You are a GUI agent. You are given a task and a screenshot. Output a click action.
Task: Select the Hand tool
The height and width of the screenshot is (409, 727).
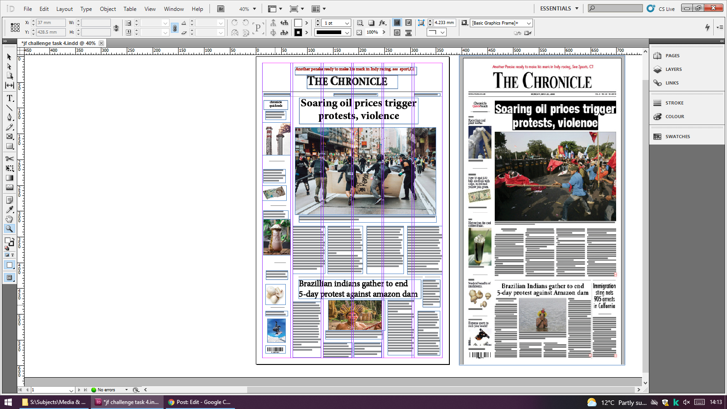point(9,219)
